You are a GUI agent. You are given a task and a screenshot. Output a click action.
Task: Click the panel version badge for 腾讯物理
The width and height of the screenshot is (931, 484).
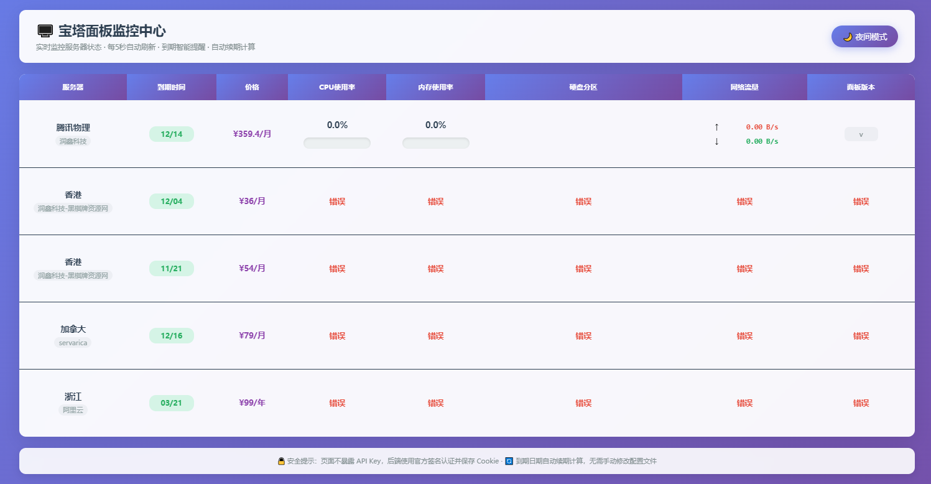pyautogui.click(x=861, y=134)
